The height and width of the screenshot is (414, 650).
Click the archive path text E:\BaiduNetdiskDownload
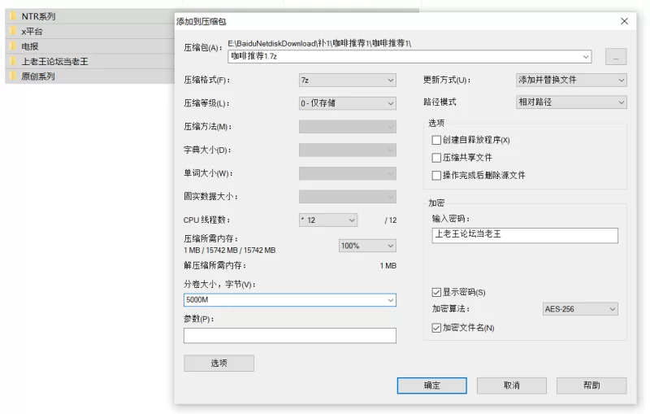319,43
